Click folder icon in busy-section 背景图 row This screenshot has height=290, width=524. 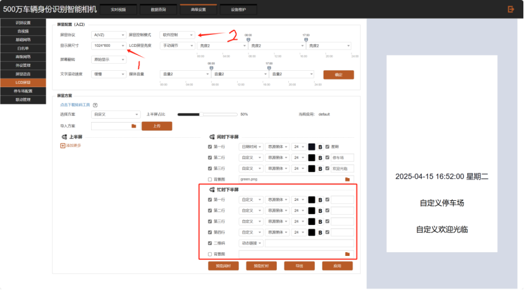(347, 254)
